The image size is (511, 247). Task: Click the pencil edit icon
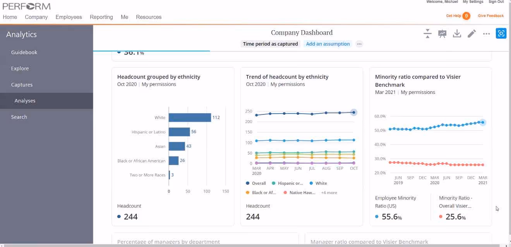tap(472, 34)
